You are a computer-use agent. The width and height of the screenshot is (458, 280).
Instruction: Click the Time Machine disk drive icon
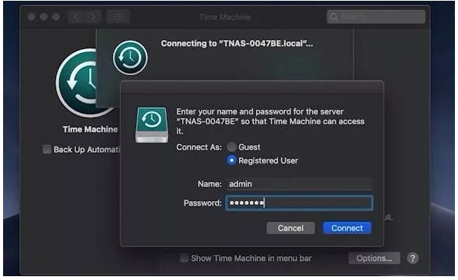coord(152,125)
